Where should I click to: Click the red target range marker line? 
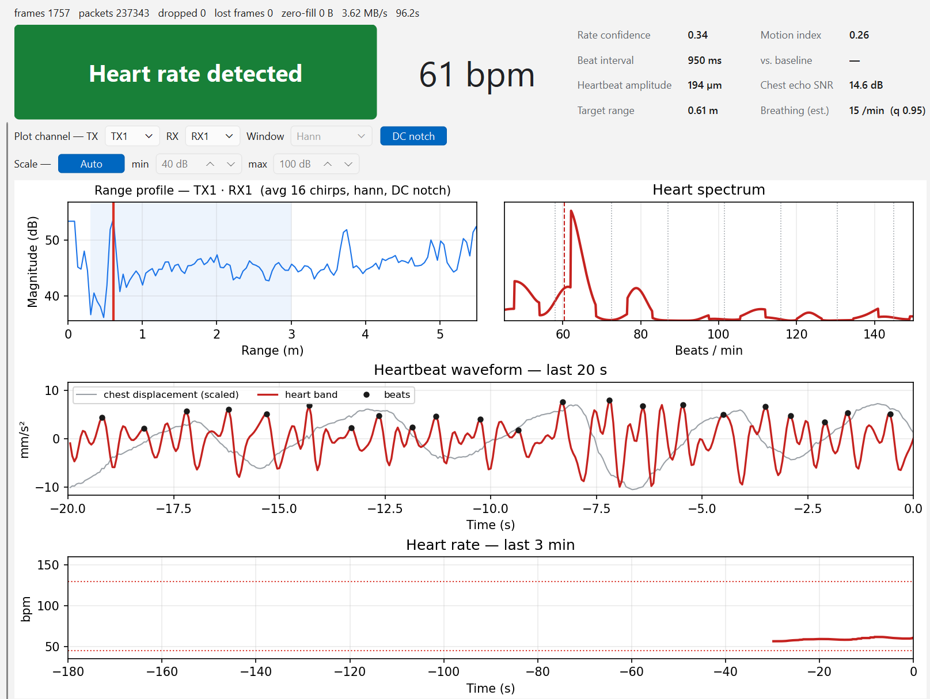tap(113, 261)
